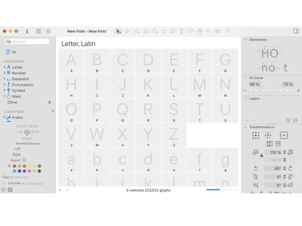Pick the Measurement ruler tool
Viewport: 302px width, 226px height.
point(217,31)
